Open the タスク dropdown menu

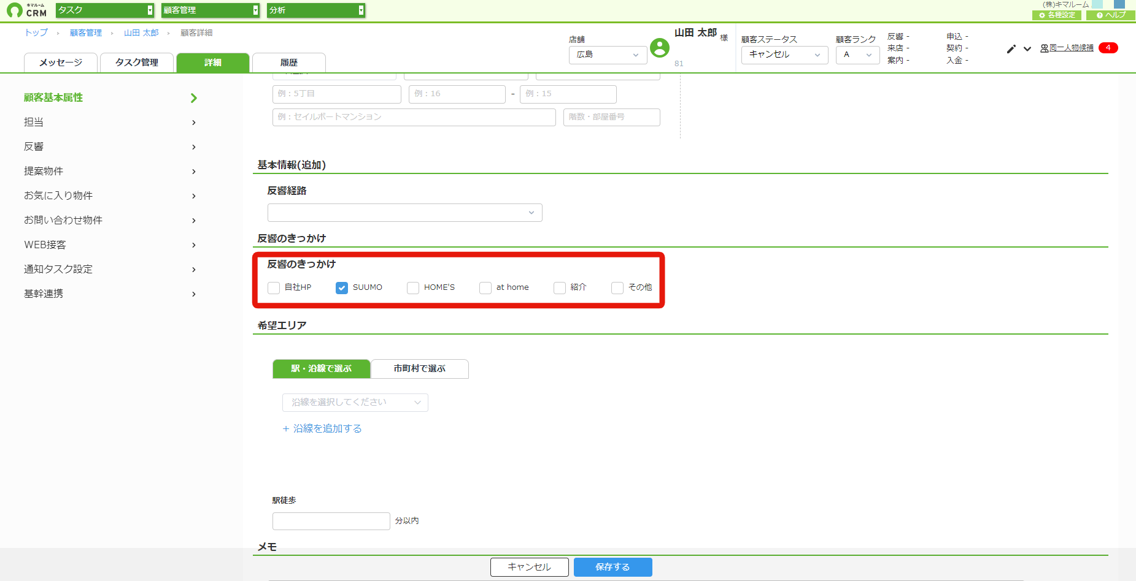(x=104, y=10)
